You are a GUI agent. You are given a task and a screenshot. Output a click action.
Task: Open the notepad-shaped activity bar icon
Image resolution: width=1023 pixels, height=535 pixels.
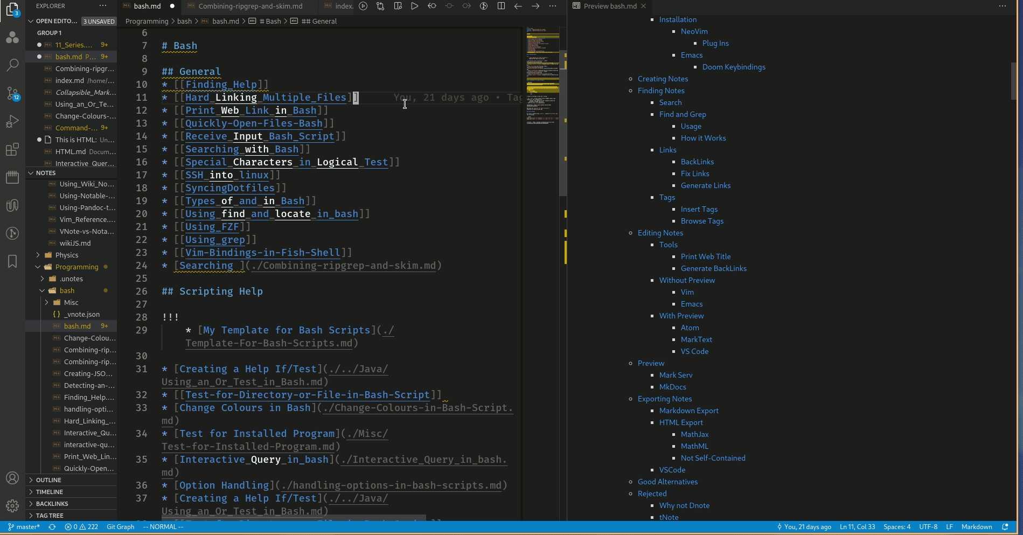coord(12,177)
